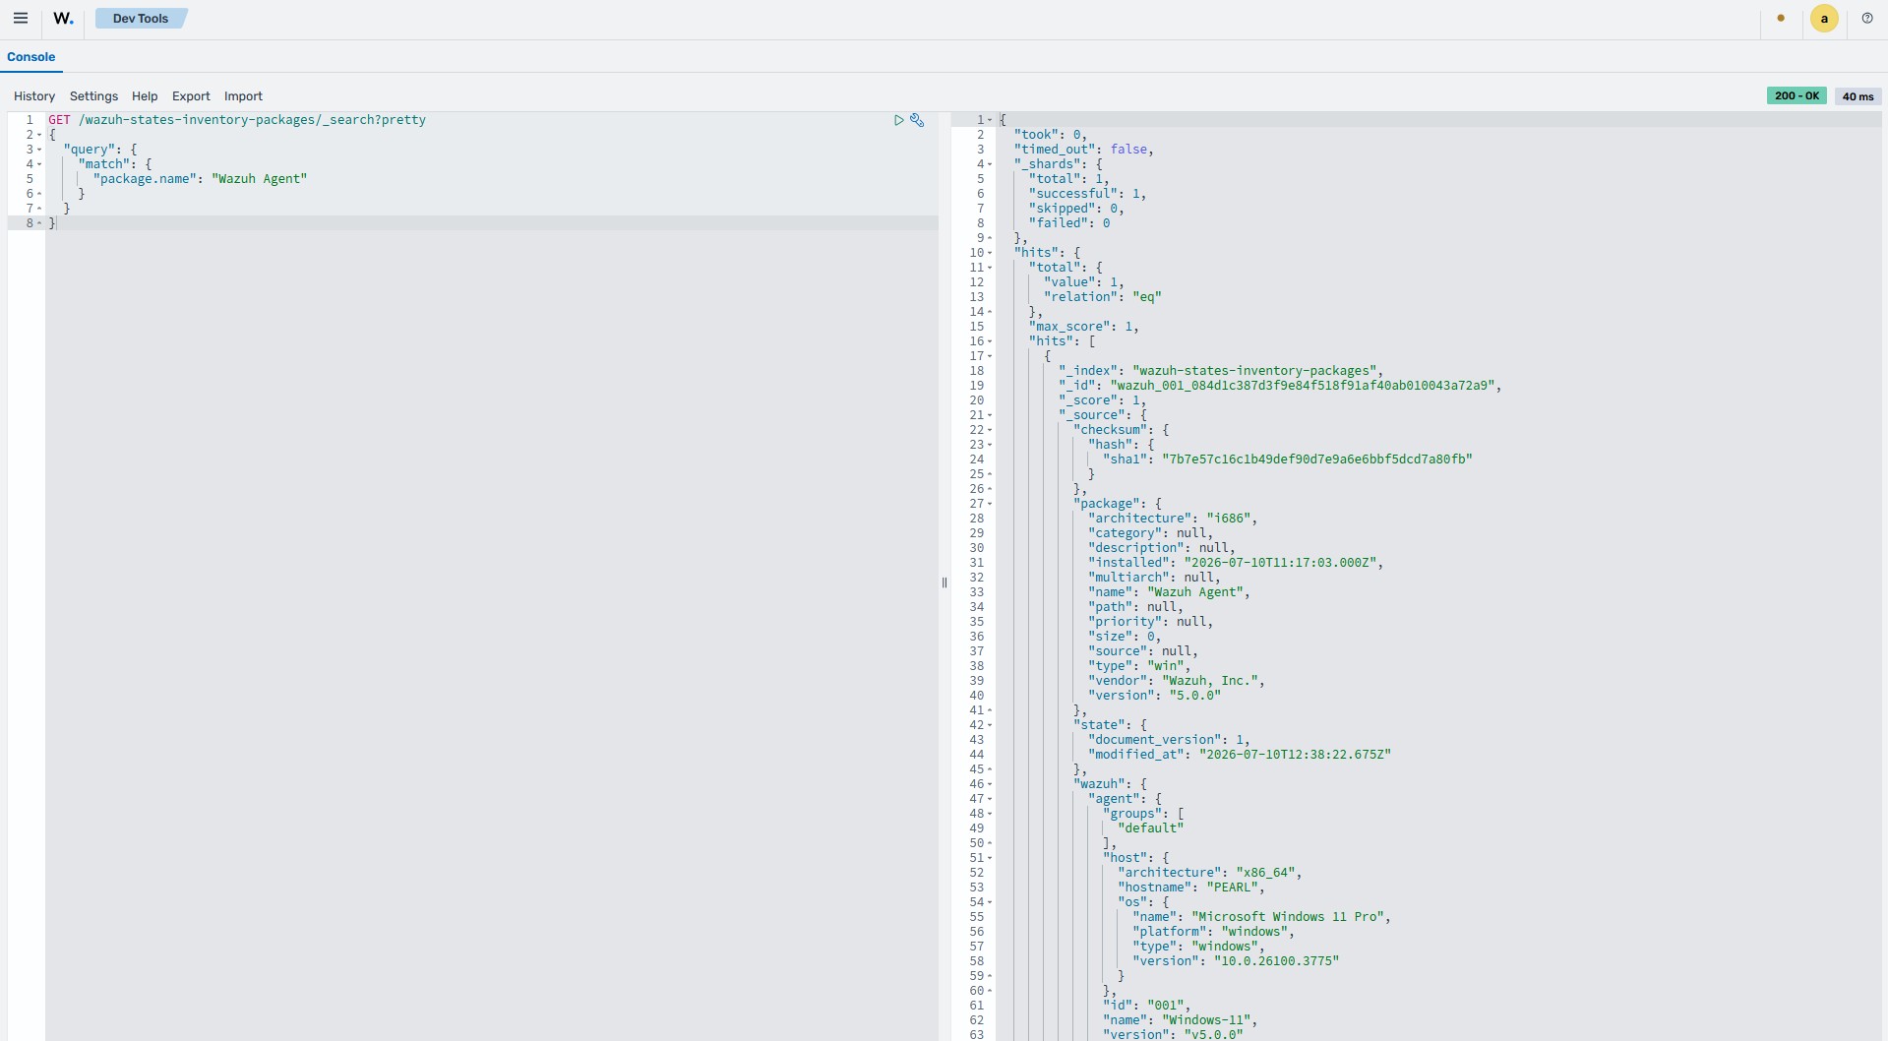Screen dimensions: 1888x1041
Task: Click the orange status indicator dot
Action: point(1781,18)
